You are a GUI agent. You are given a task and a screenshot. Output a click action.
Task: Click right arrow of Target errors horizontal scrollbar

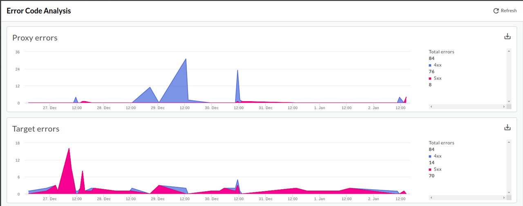(x=504, y=197)
